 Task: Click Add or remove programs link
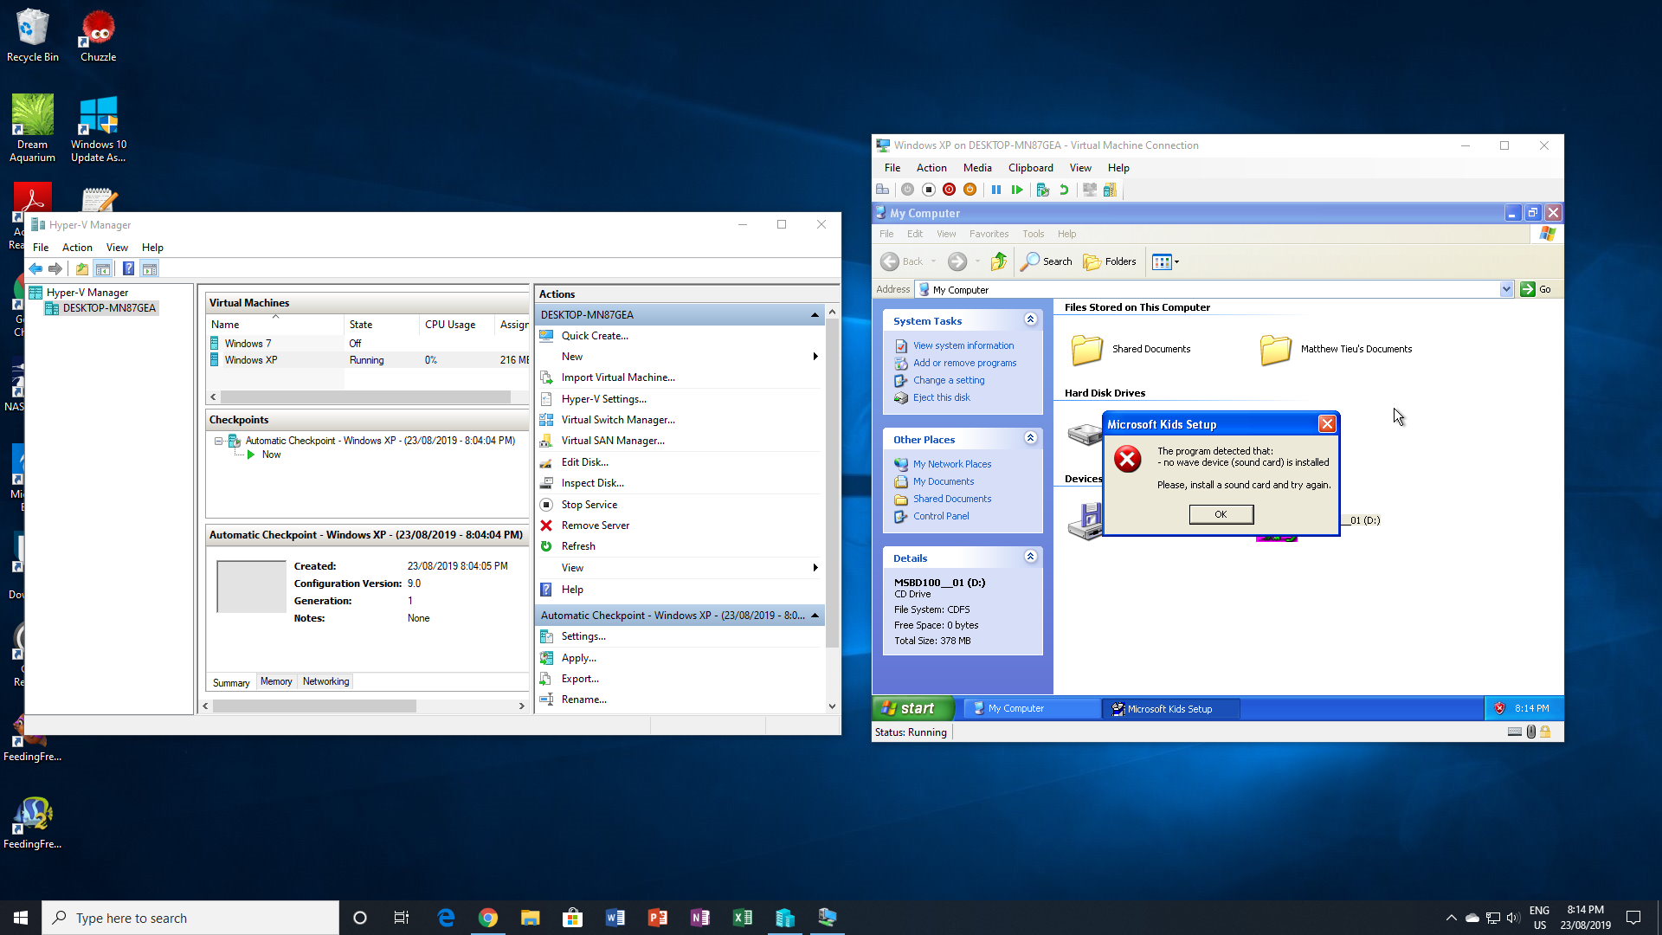click(x=964, y=363)
